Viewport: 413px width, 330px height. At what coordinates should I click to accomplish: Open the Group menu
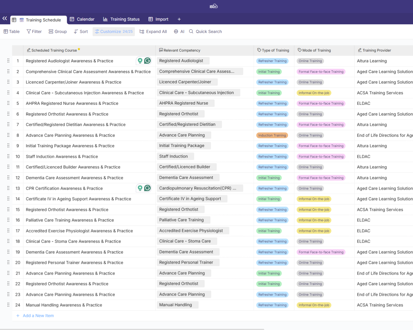[x=58, y=31]
